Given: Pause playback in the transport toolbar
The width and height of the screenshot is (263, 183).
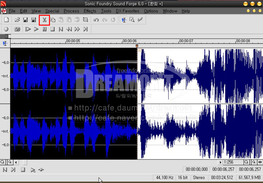Looking at the screenshot, I should click(x=44, y=29).
